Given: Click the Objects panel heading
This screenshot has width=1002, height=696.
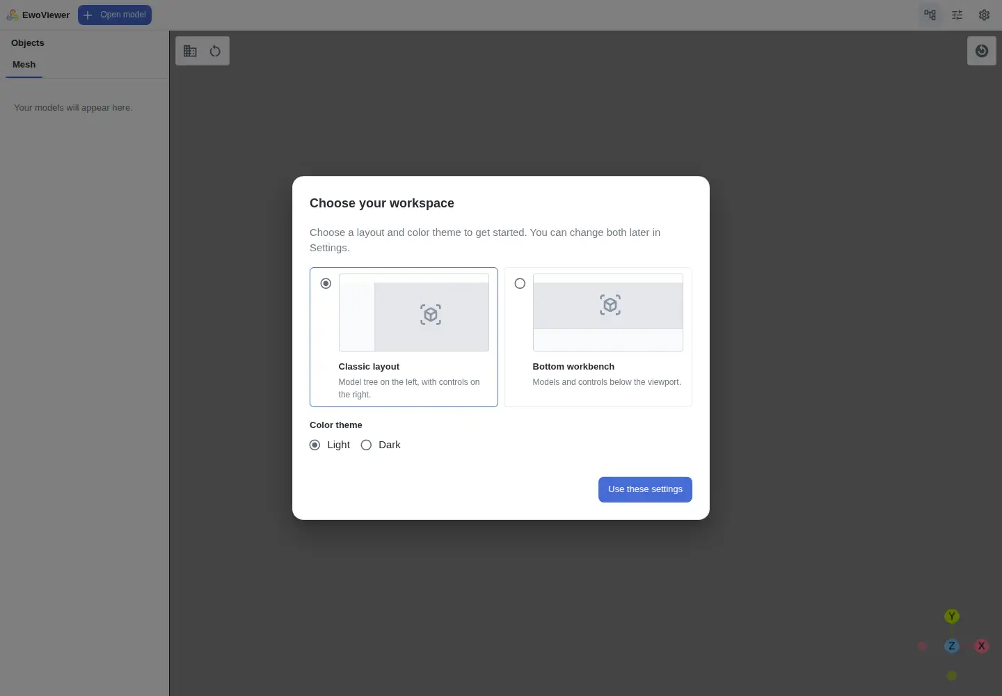Looking at the screenshot, I should pos(28,43).
